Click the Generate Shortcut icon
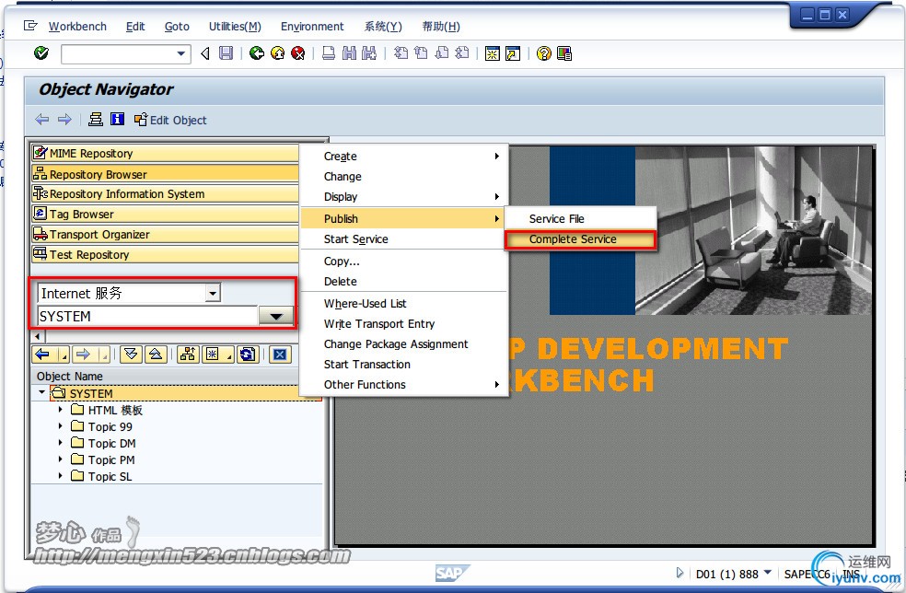This screenshot has height=593, width=906. tap(513, 53)
